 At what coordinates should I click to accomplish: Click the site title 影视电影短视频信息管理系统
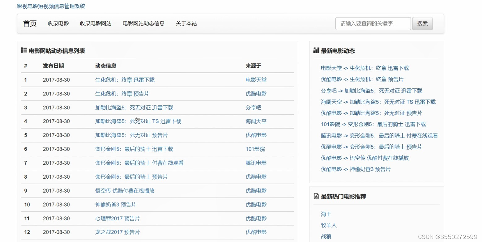point(50,6)
